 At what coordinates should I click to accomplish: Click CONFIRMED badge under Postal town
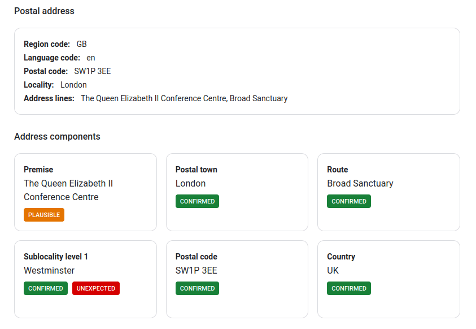coord(197,201)
